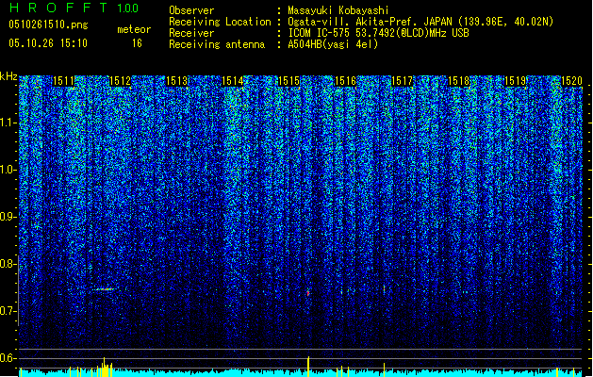Click the kHz axis unit label
This screenshot has width=593, height=377.
(8, 76)
